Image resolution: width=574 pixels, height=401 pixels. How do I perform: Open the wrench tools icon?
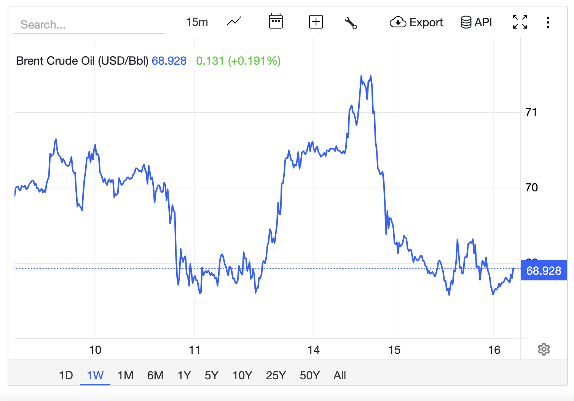(351, 22)
